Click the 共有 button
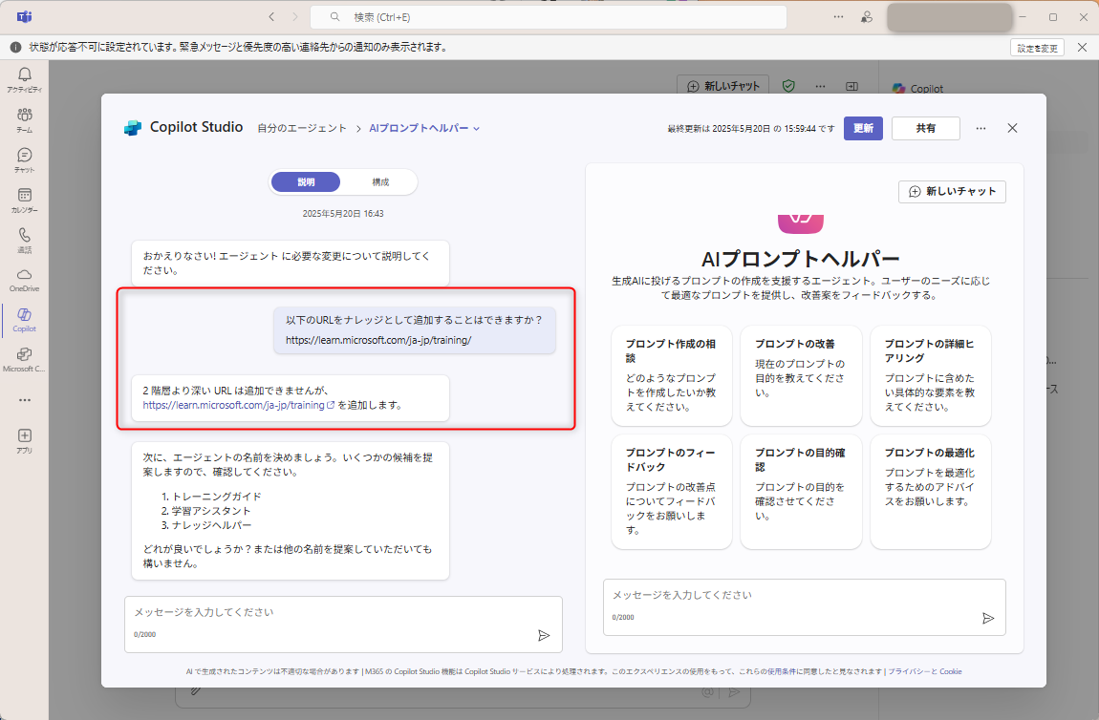 925,128
